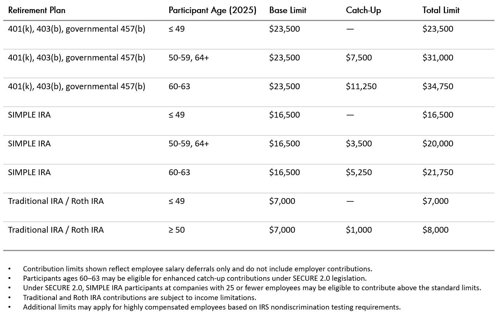Click the ≥ 50 participant age cell
Screen dimensions: 501x319
click(x=177, y=230)
